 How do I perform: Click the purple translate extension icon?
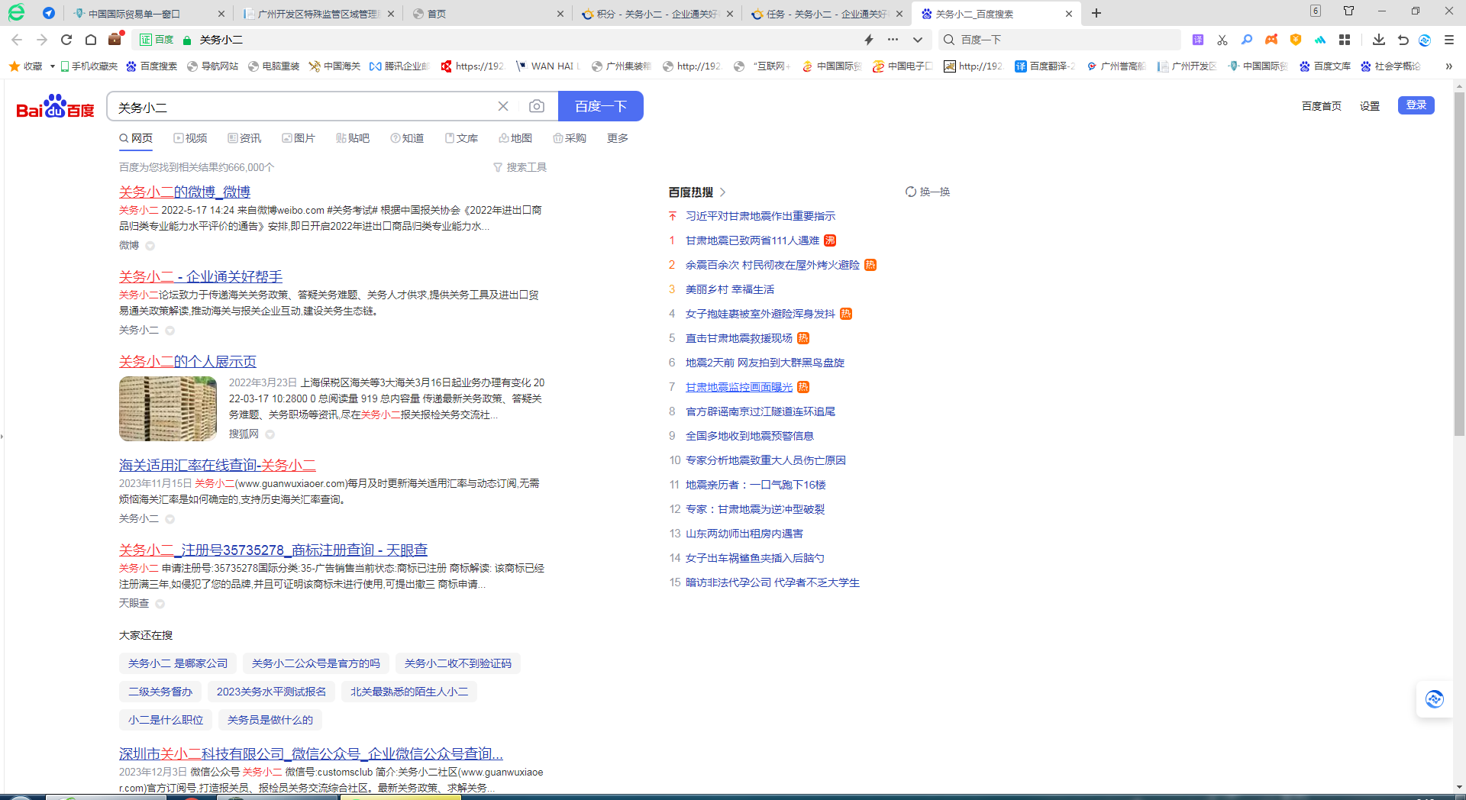click(x=1198, y=40)
